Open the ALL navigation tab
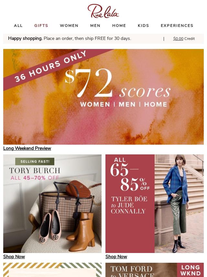This screenshot has width=207, height=277. (18, 26)
